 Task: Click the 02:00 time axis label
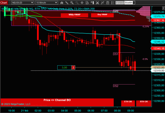coord(38,111)
